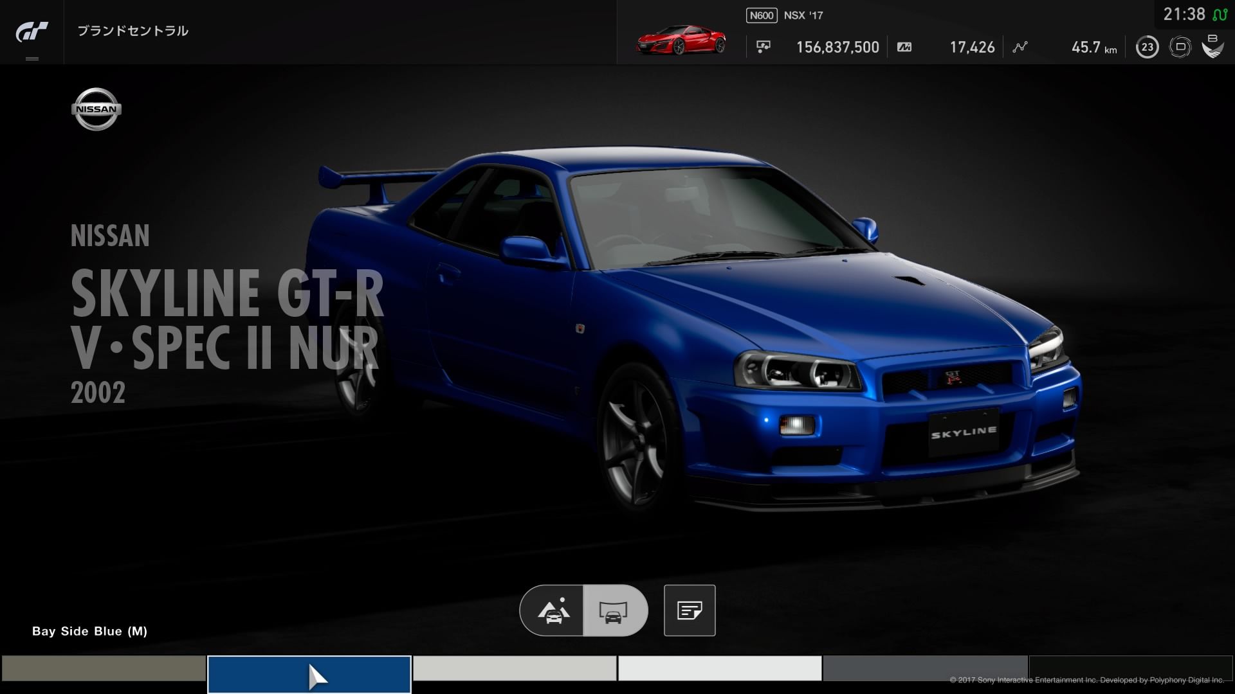Click the distance graph icon beside 45.7 km
Image resolution: width=1235 pixels, height=694 pixels.
1020,47
